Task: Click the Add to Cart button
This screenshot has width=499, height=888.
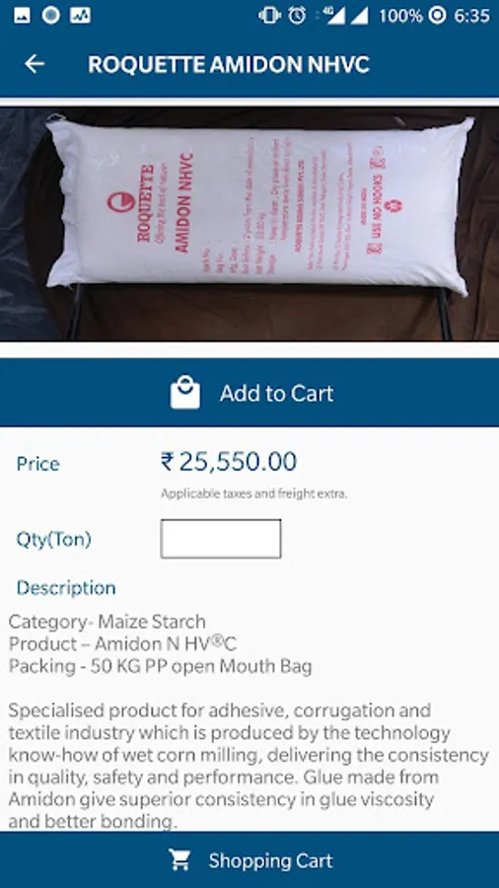Action: click(249, 393)
